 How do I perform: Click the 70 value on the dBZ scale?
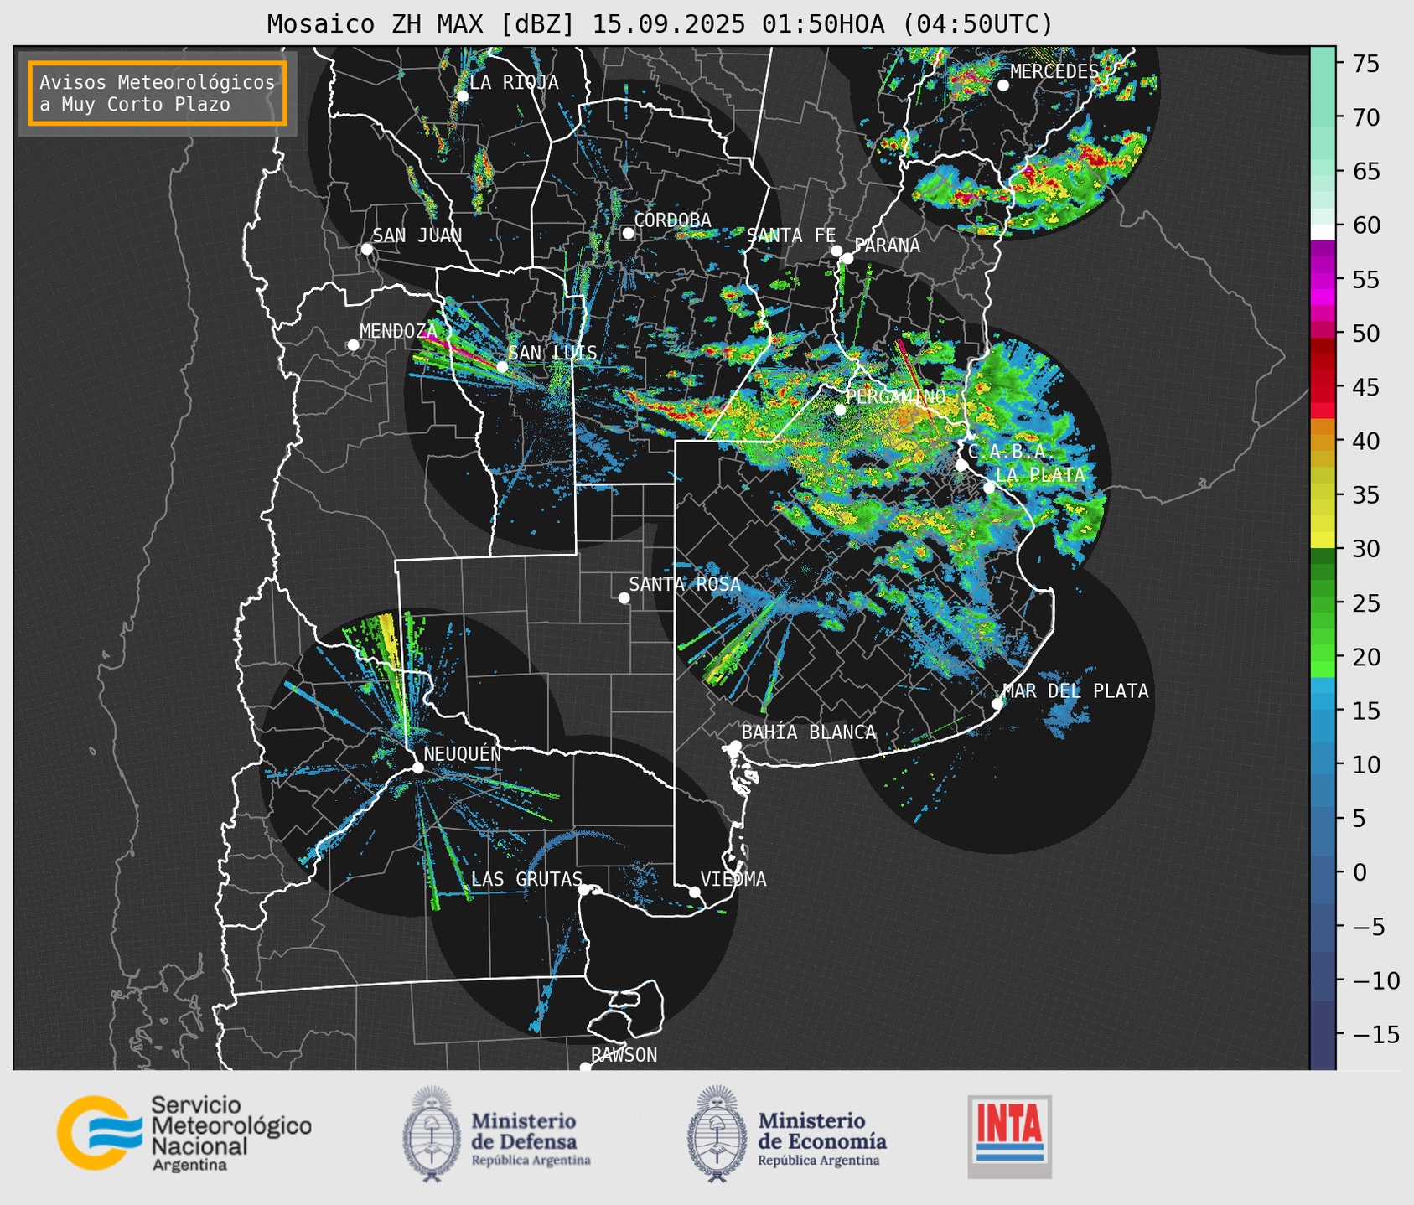(1365, 117)
